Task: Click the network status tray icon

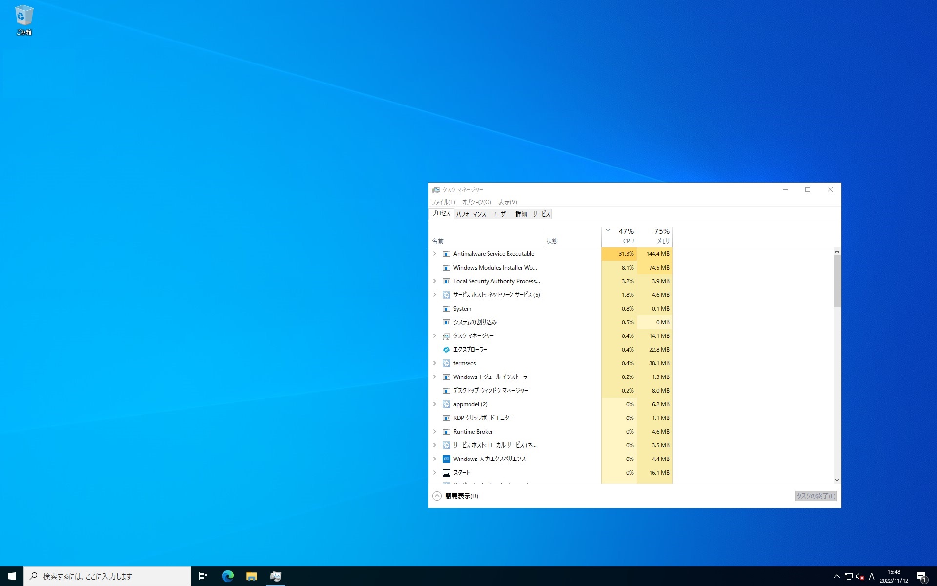Action: point(849,577)
